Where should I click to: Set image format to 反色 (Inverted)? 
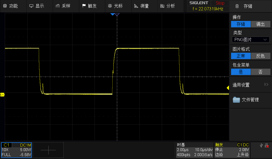click(261, 56)
